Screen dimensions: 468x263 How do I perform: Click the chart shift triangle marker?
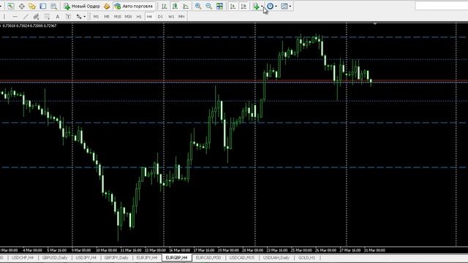(375, 23)
